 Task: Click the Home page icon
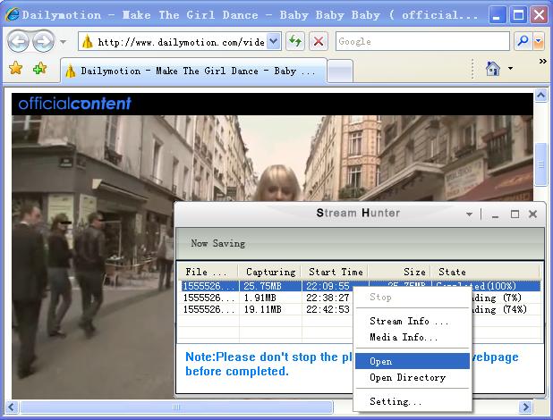click(x=493, y=68)
